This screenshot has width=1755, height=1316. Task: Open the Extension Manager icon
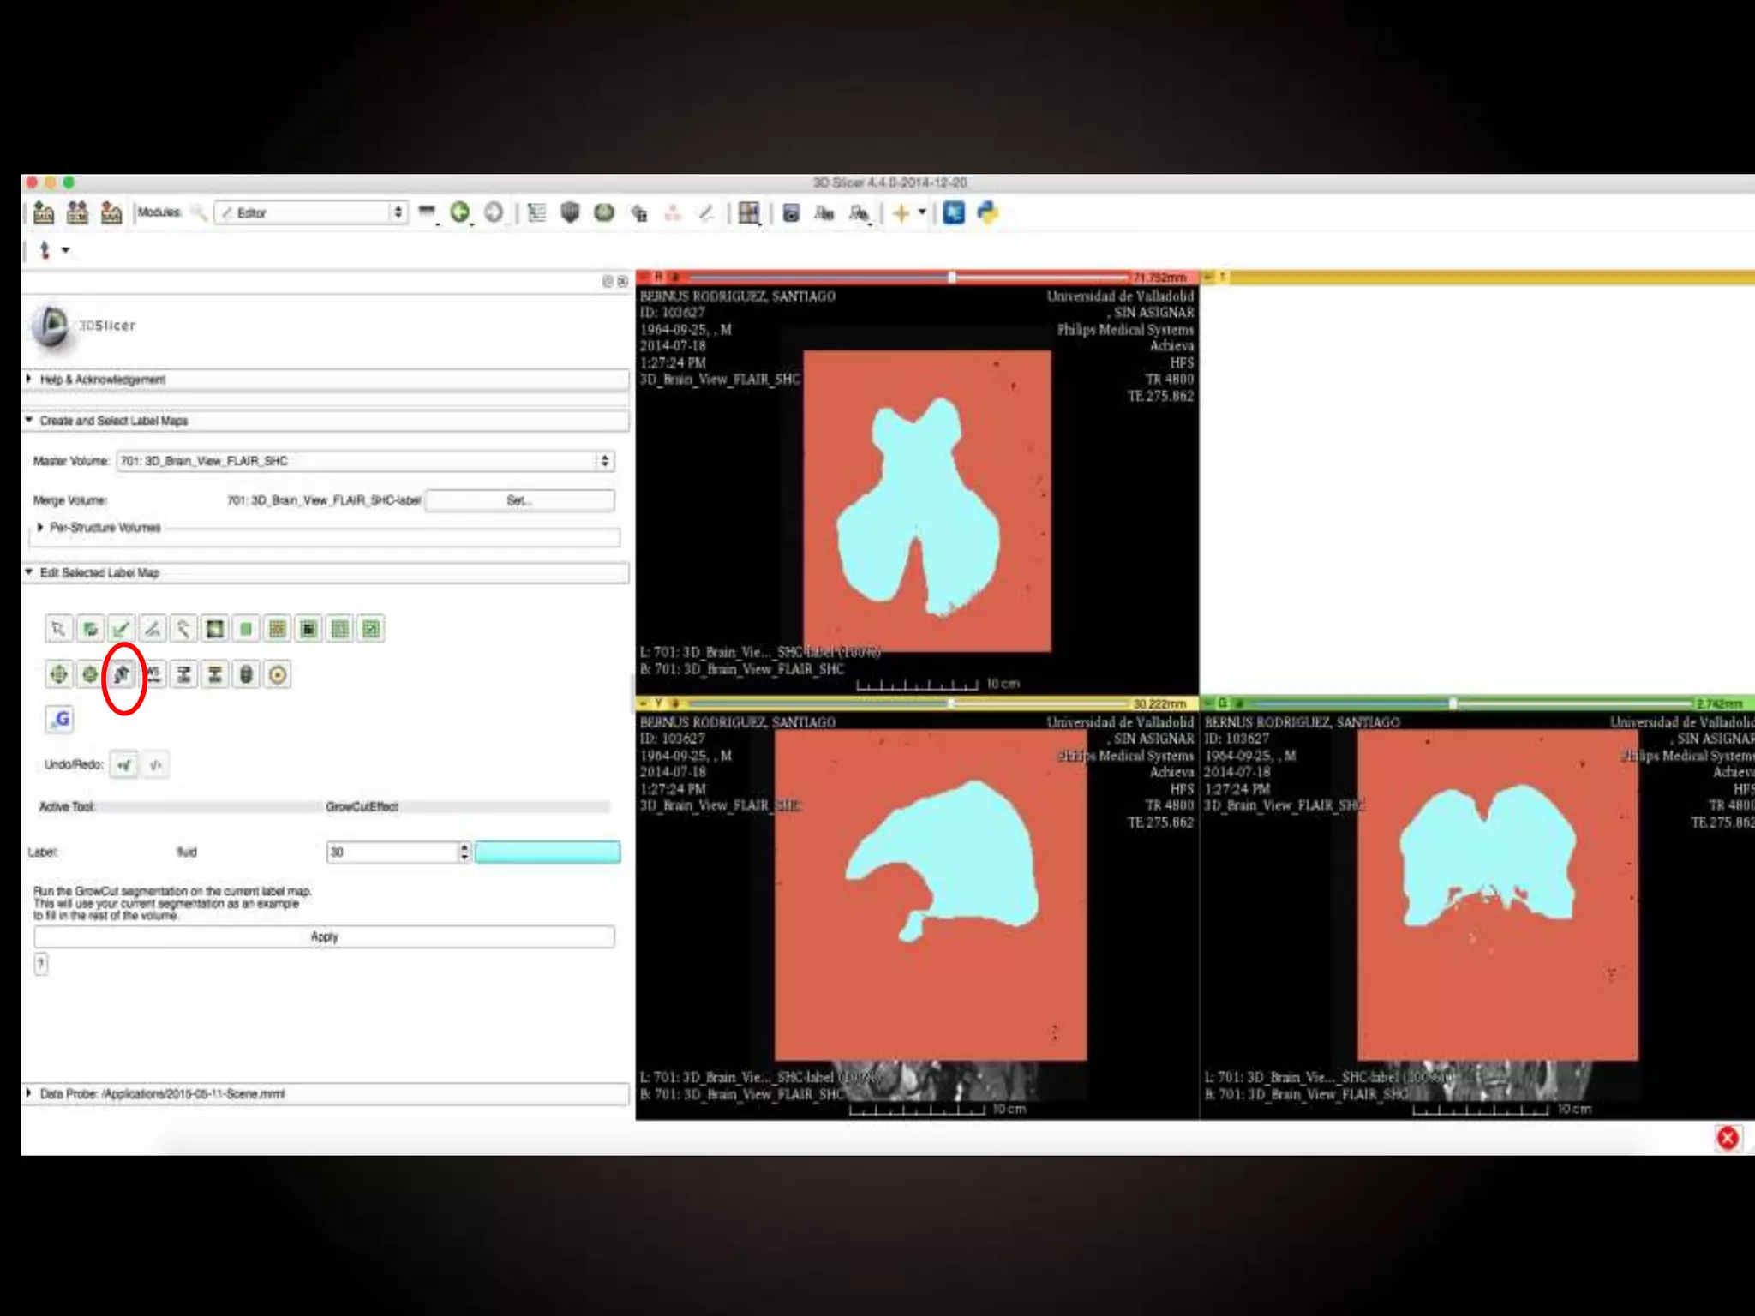(x=954, y=212)
